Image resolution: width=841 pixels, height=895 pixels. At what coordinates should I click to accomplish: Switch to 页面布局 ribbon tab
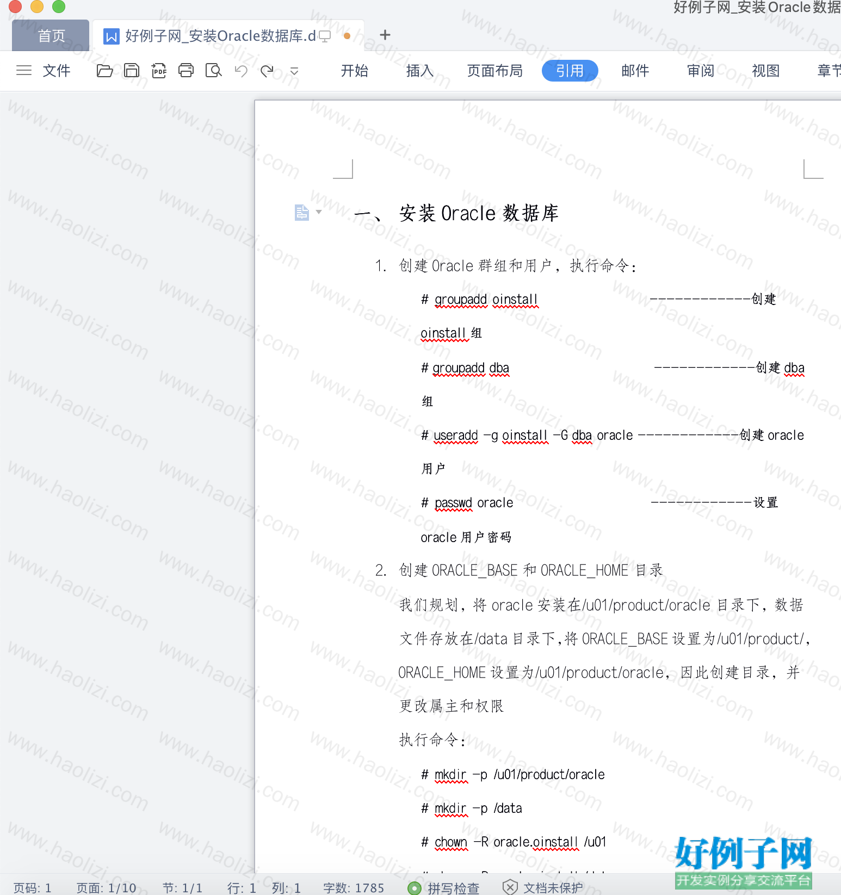click(x=495, y=71)
